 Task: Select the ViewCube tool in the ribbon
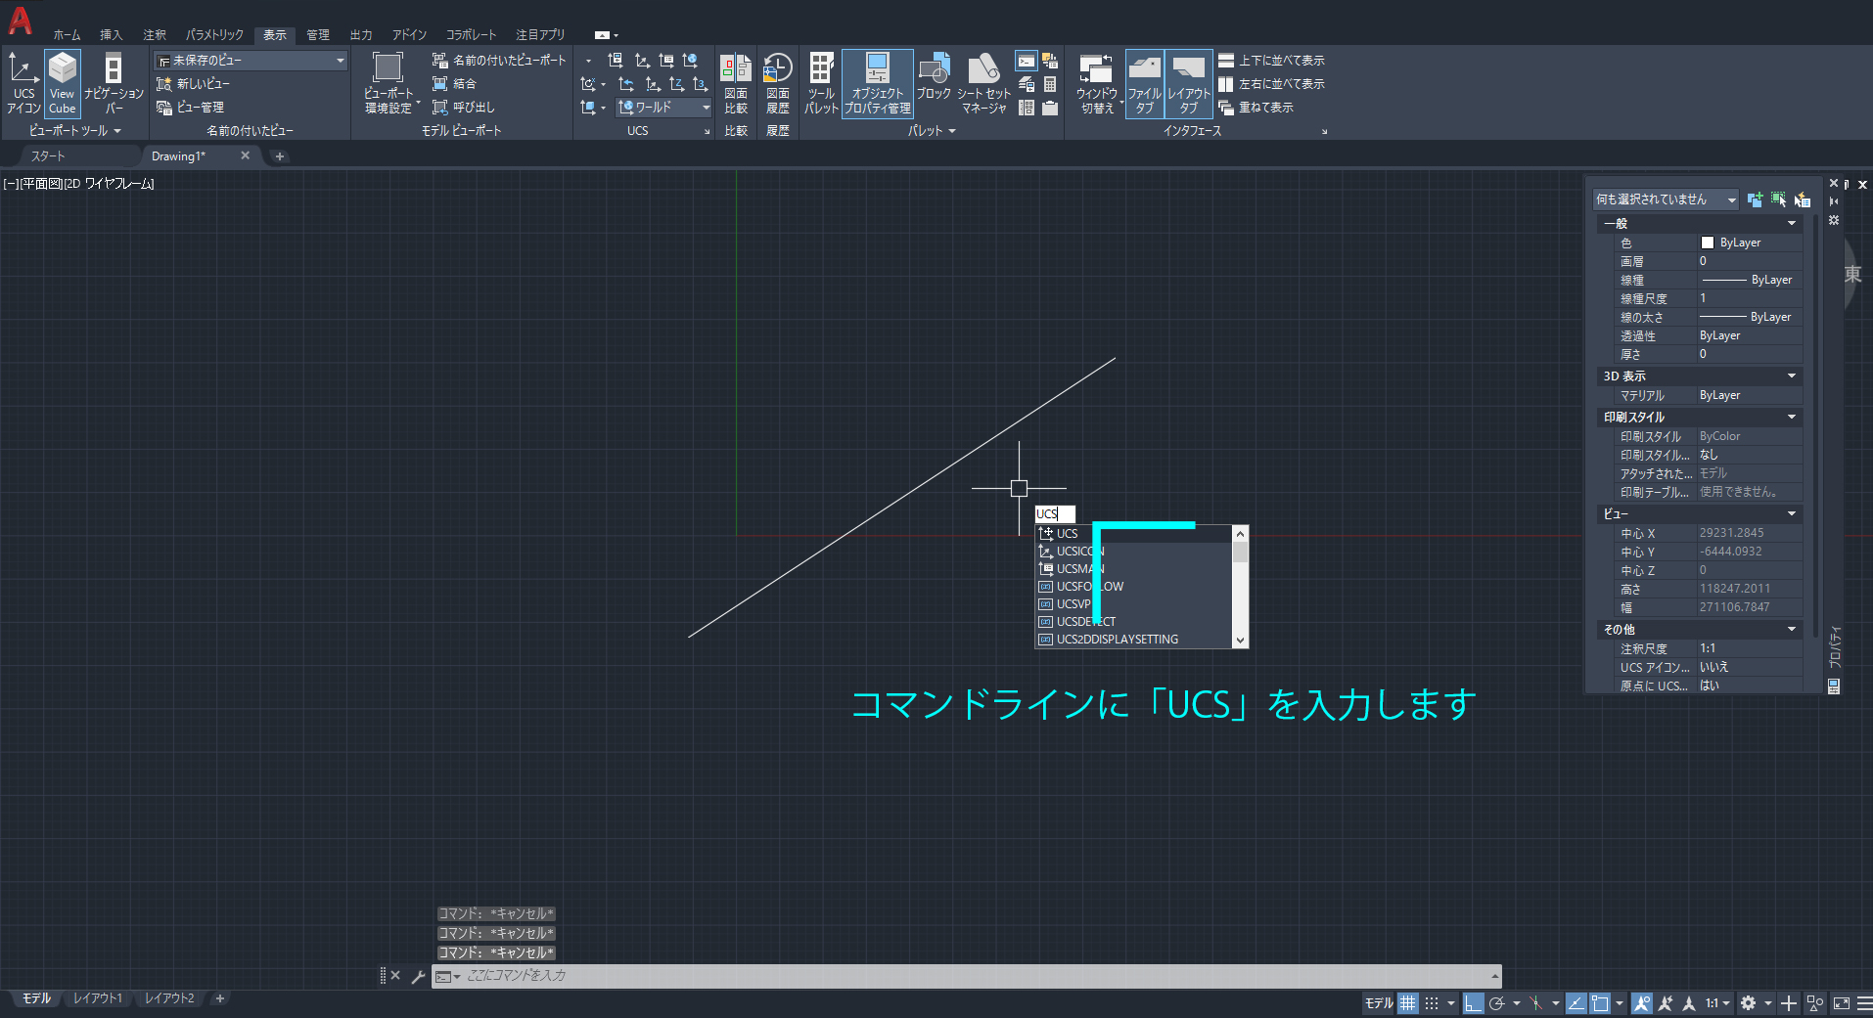point(62,82)
